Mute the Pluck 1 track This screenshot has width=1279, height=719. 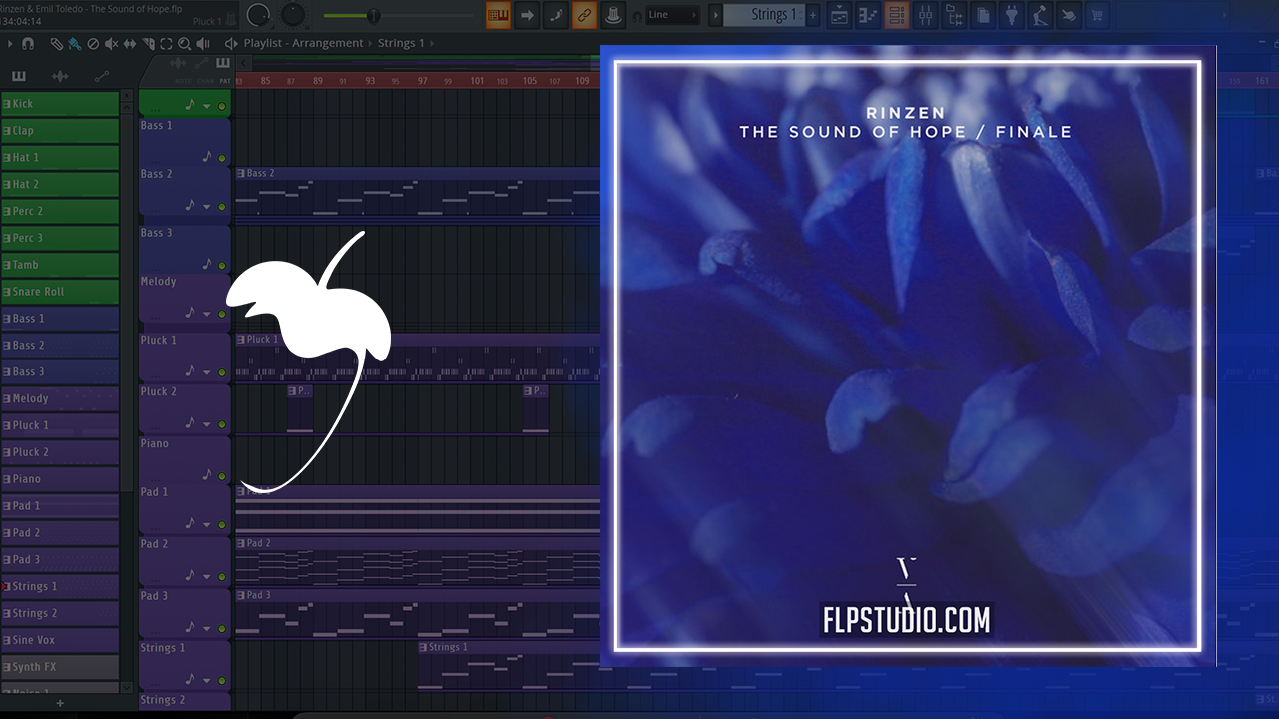pyautogui.click(x=222, y=372)
